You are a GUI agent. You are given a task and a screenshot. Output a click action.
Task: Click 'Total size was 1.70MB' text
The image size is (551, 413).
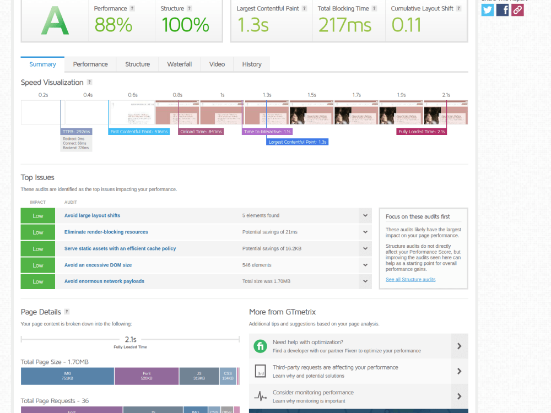266,281
